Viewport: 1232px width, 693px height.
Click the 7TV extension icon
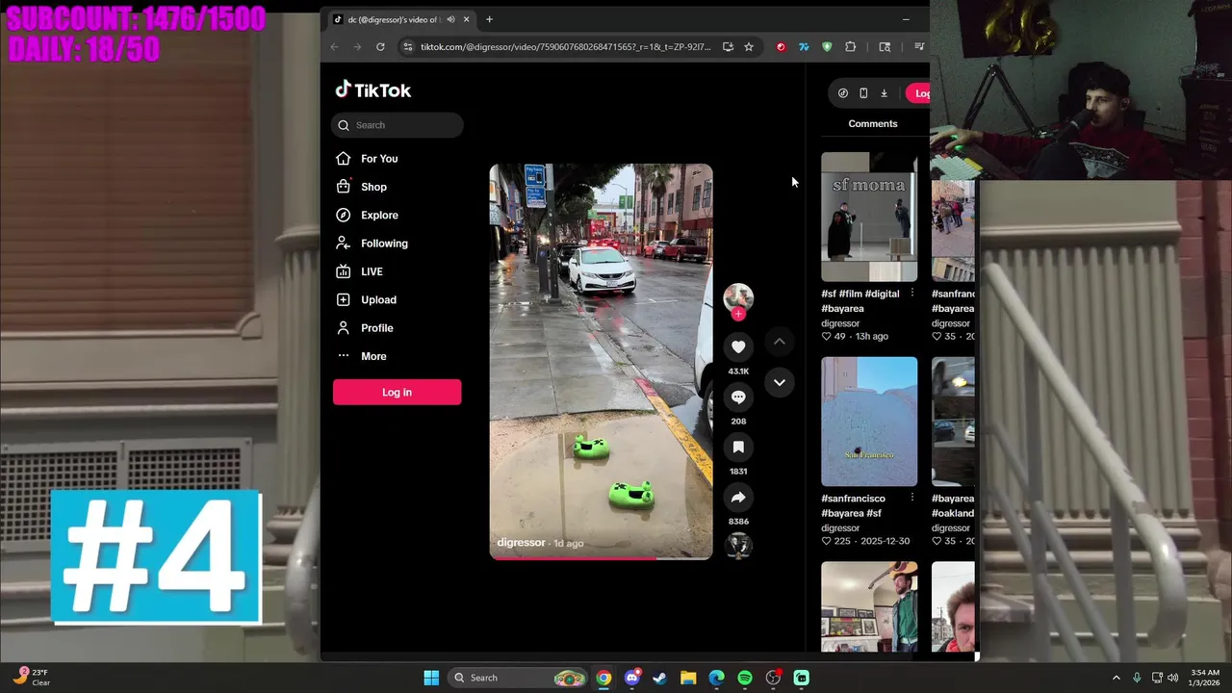point(804,46)
